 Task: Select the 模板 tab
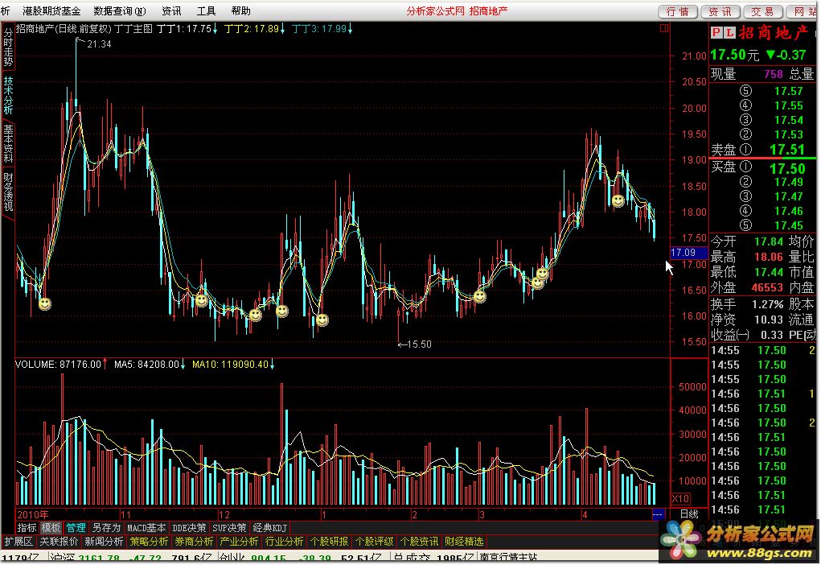51,528
